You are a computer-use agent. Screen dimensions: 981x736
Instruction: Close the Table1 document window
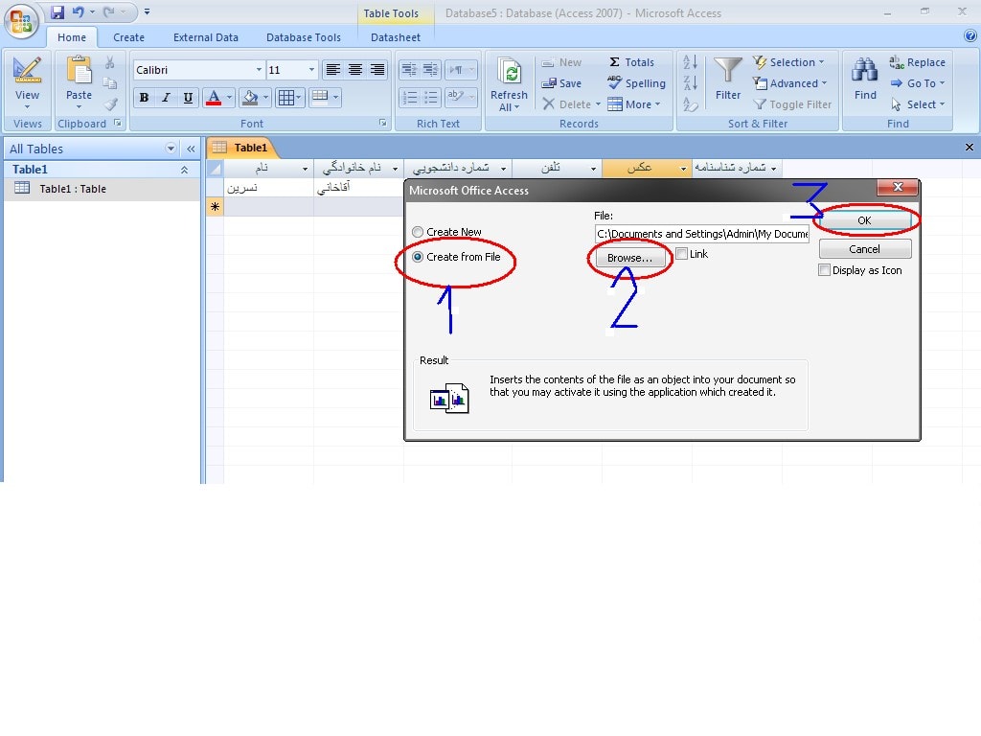coord(970,147)
